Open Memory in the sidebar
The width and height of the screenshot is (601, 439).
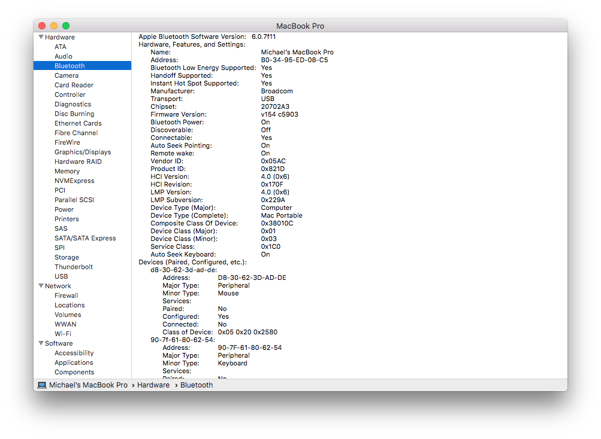(x=67, y=171)
